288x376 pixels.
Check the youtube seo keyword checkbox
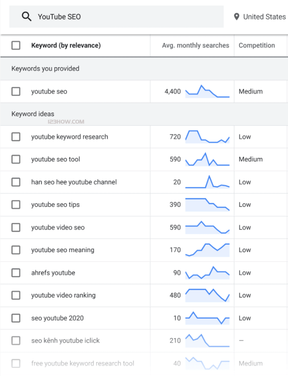(x=16, y=92)
